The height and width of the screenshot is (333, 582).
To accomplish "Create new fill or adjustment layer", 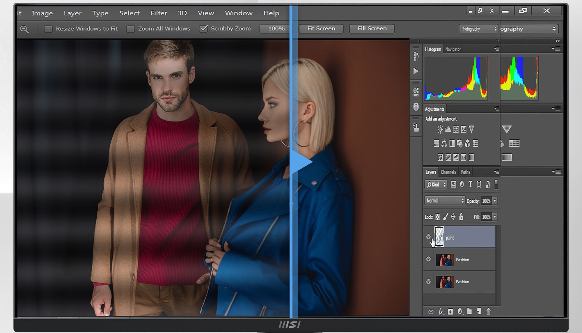I will coord(460,312).
